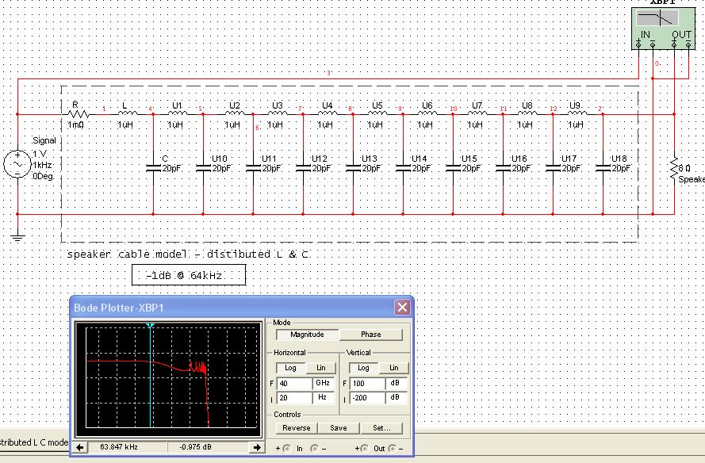Select inductor U6 symbol
Screen dimensions: 705x463
427,113
